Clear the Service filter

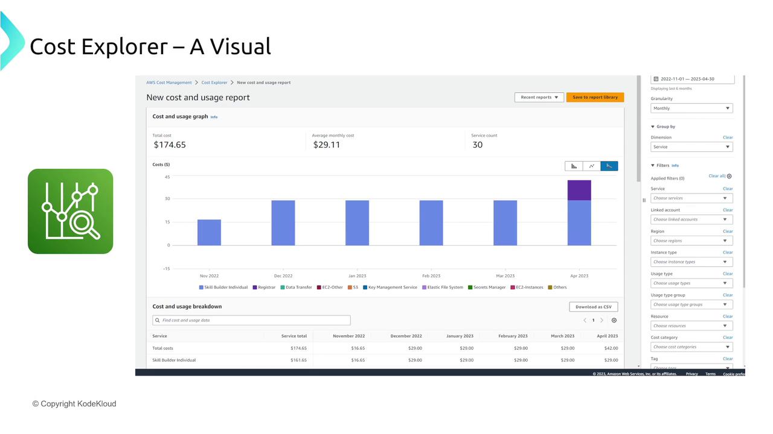728,189
